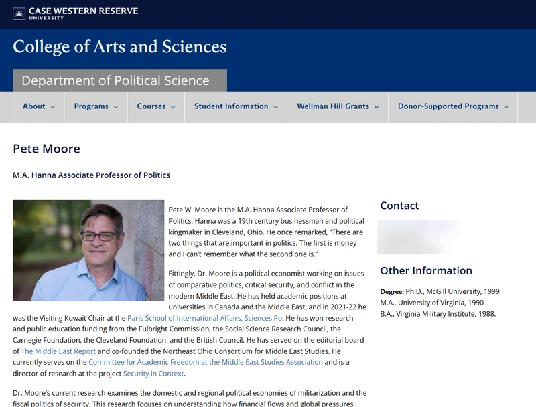Expand the Donor-Supported Programs chevron

pos(507,107)
